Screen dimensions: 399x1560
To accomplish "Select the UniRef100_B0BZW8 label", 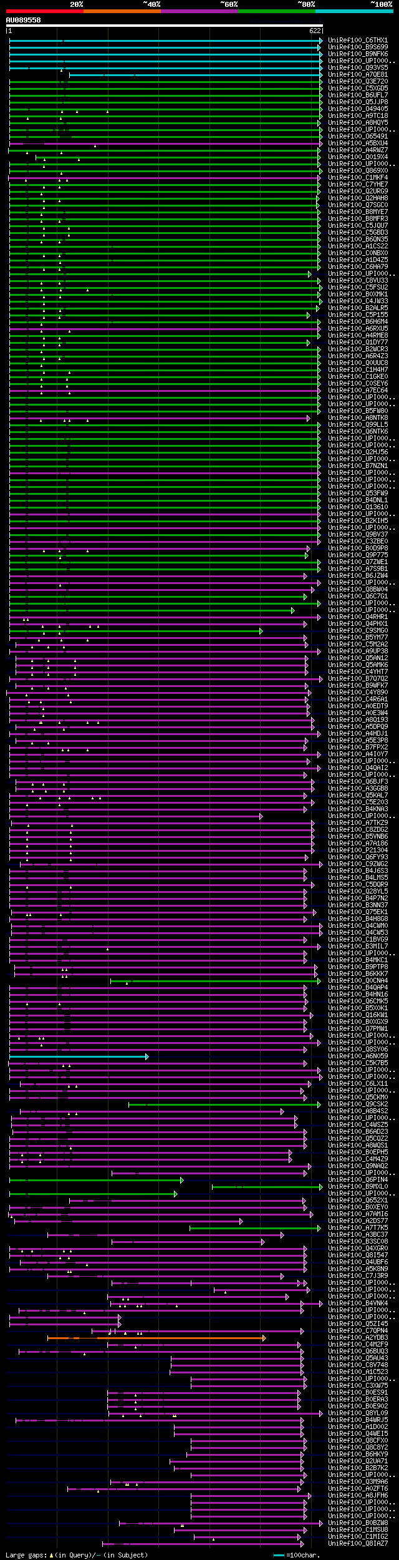I will point(358,1523).
